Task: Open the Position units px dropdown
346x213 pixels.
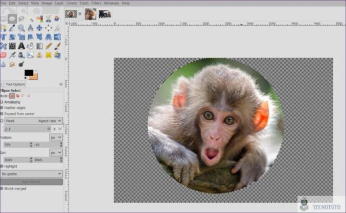Action: click(56, 138)
